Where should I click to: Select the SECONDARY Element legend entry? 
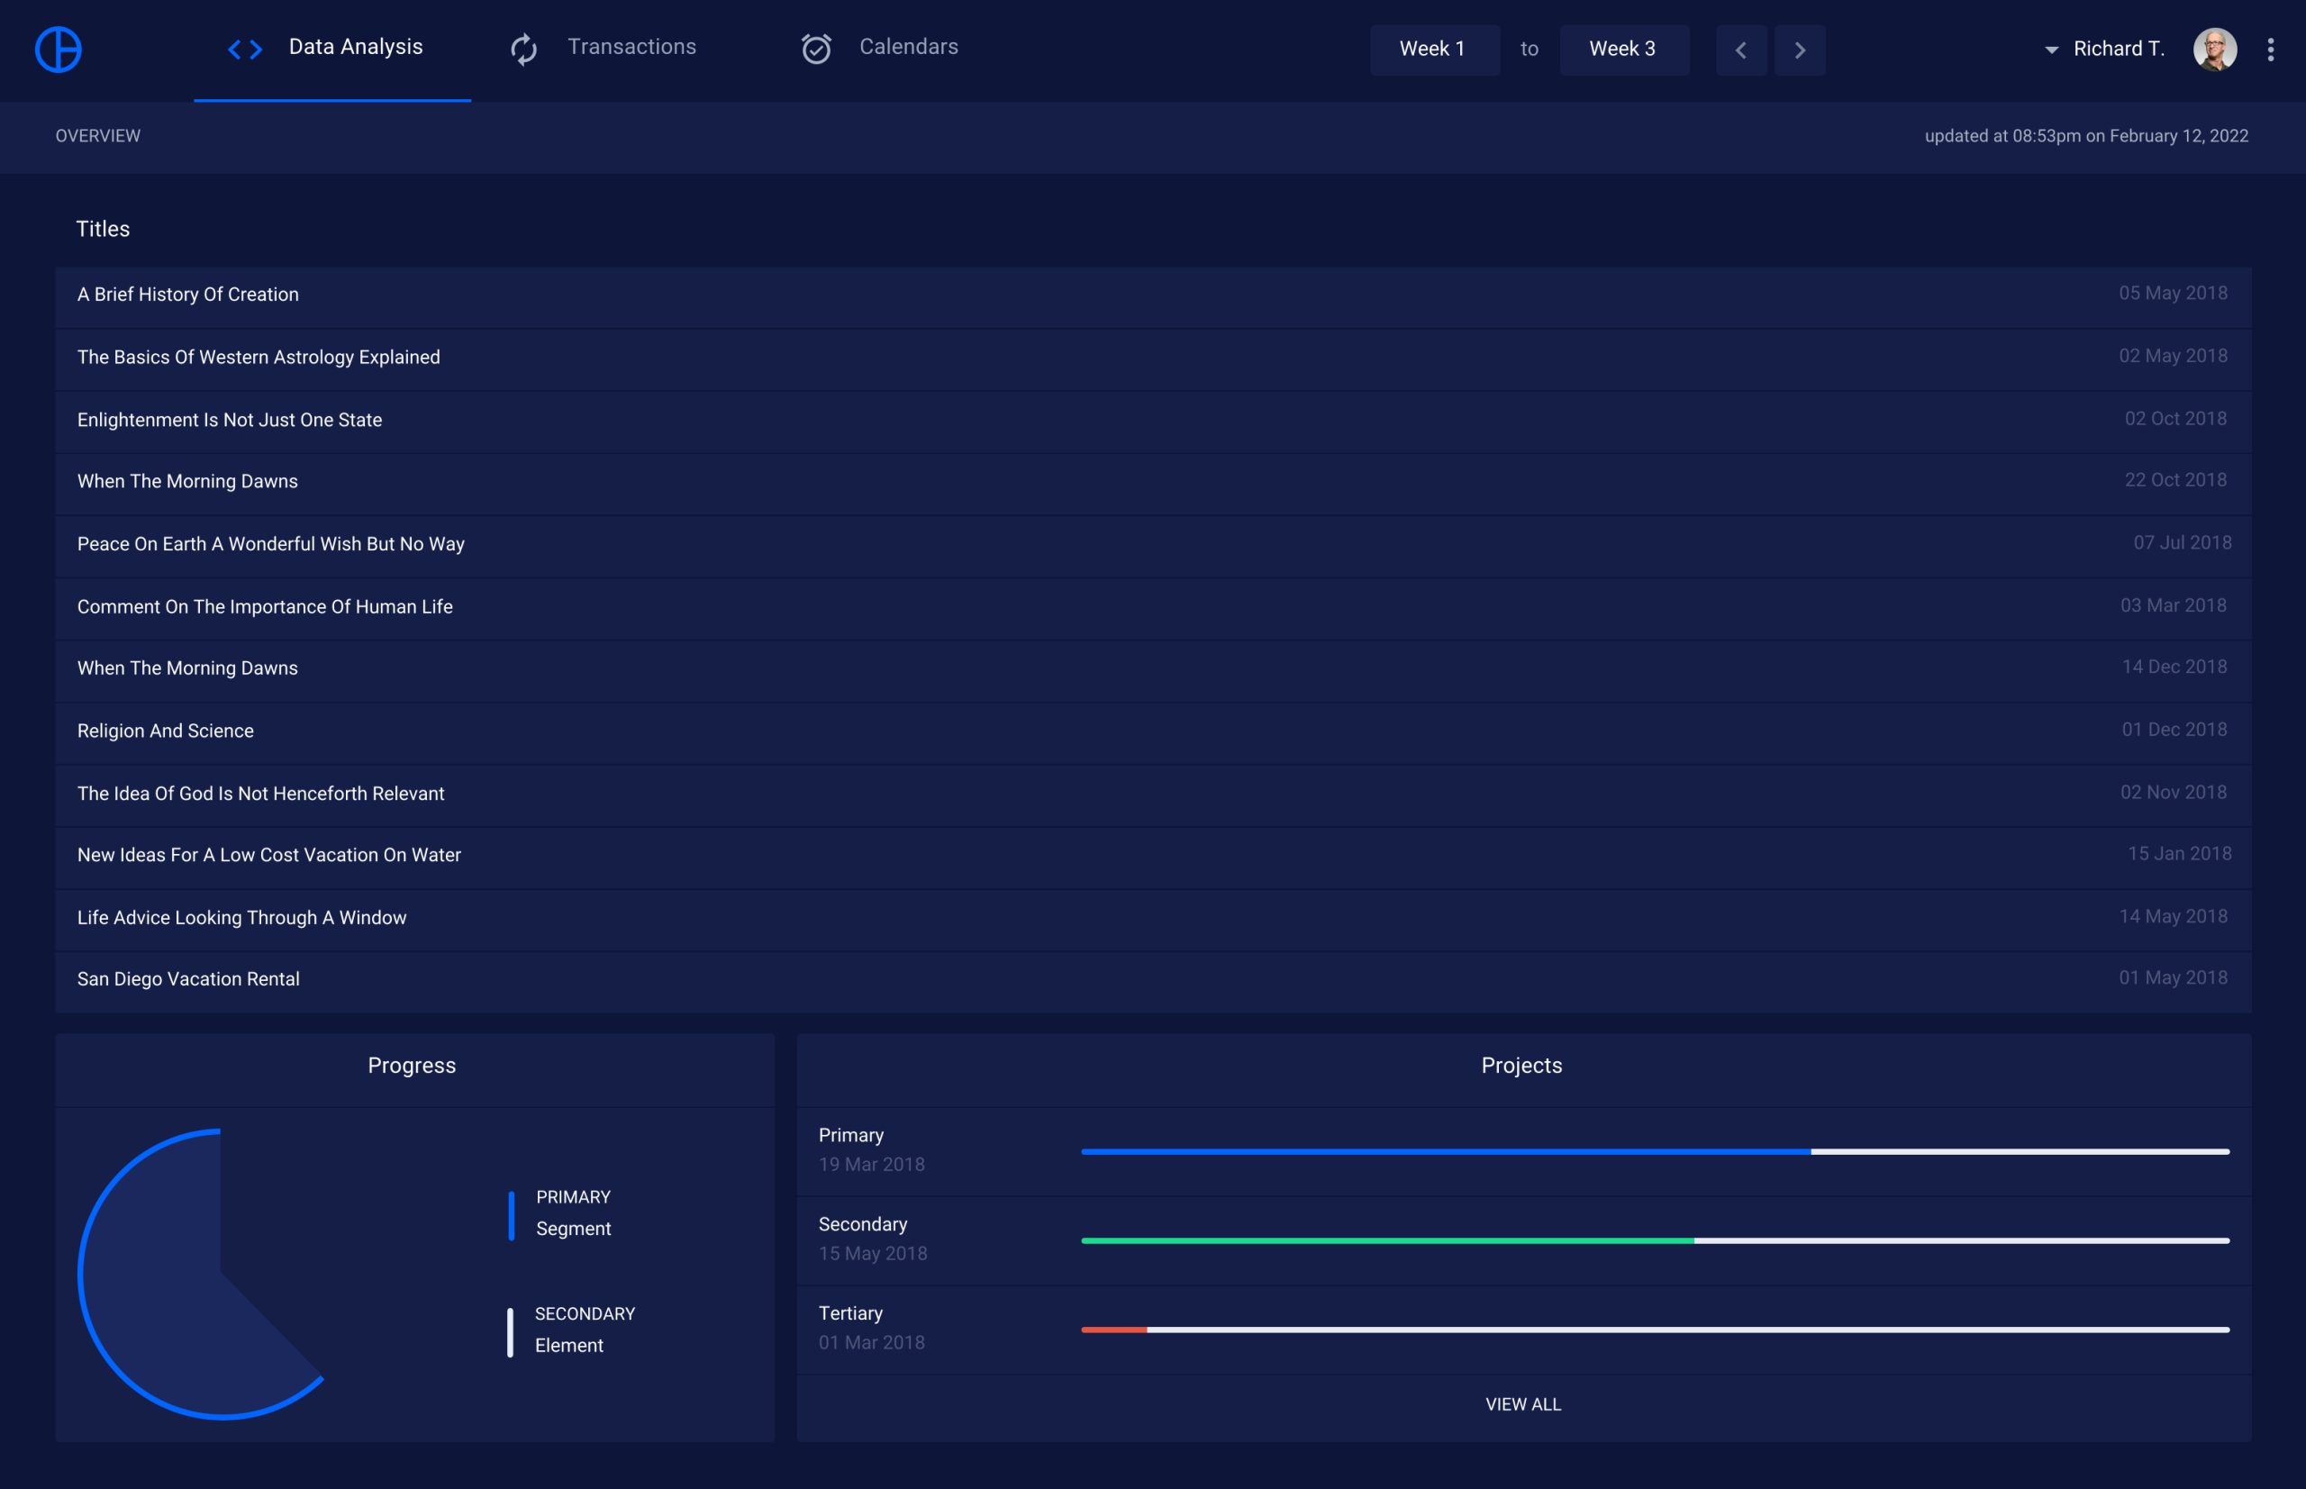pyautogui.click(x=571, y=1330)
